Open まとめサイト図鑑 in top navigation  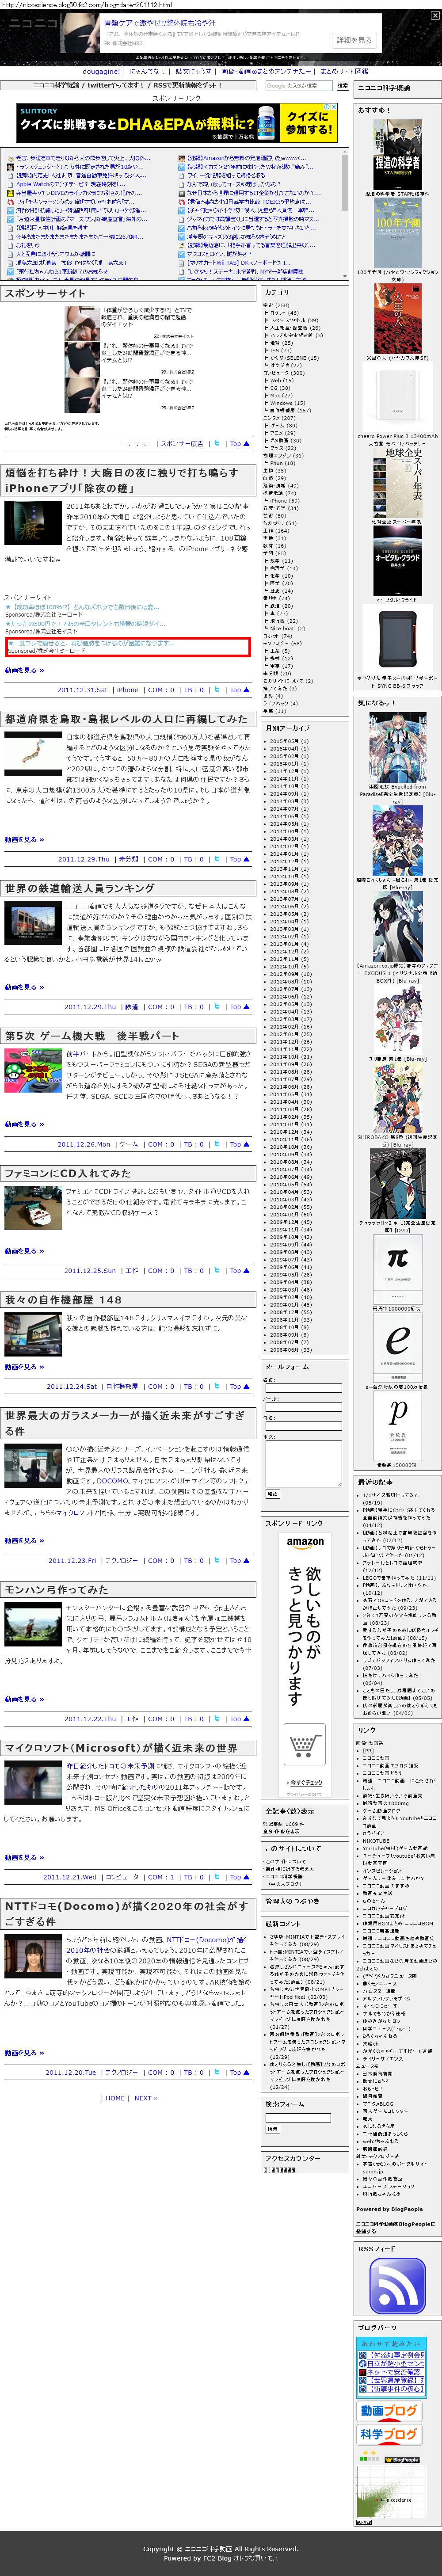pos(344,72)
